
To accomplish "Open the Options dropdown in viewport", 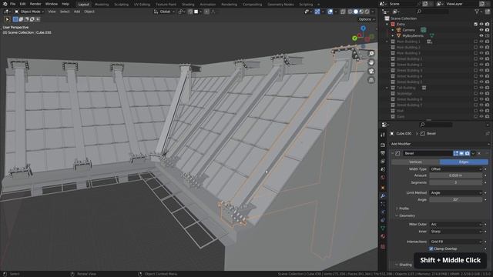I will (367, 19).
